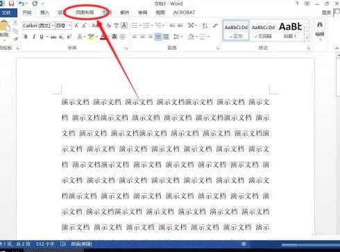
Task: Toggle italic formatting
Action: [34, 37]
